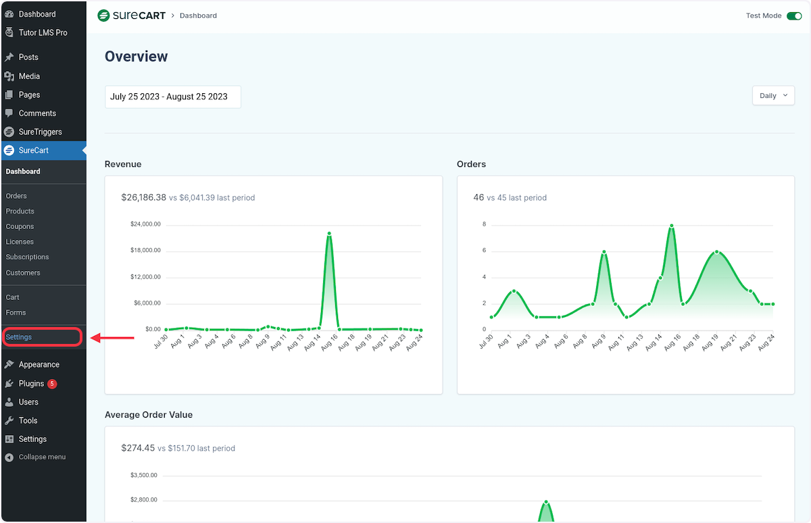Click the Plugins icon in sidebar
The height and width of the screenshot is (523, 811).
tap(9, 383)
